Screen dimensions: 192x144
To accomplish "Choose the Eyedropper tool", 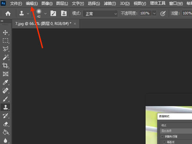I will click(x=5, y=82).
